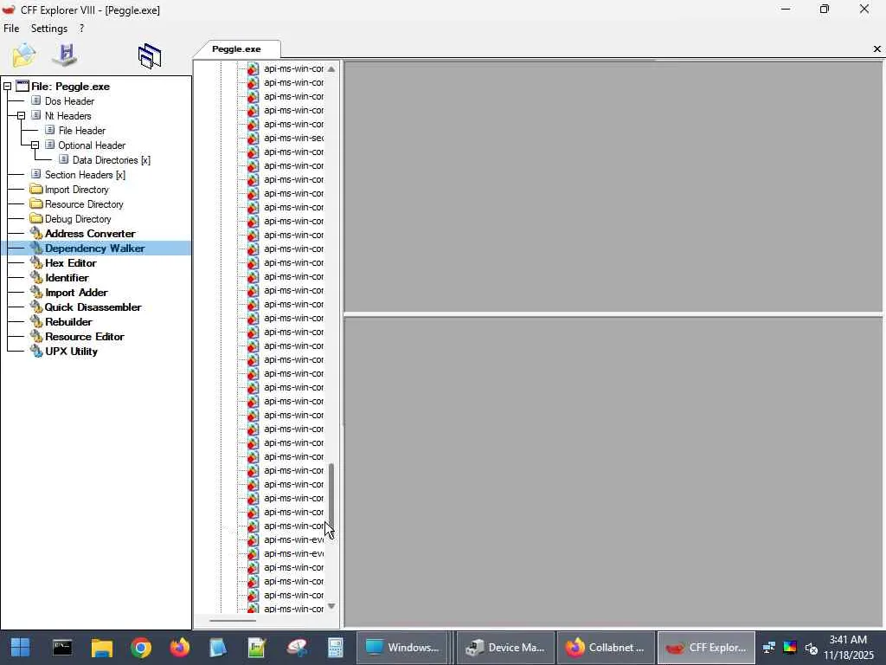Launch Firefox from the taskbar
Viewport: 886px width, 665px height.
(x=180, y=648)
